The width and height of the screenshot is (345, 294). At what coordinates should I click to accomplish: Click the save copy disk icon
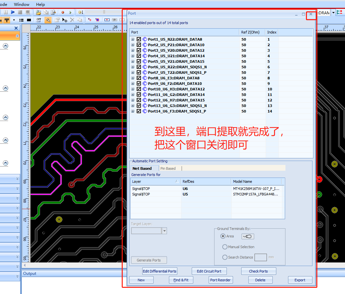pyautogui.click(x=46, y=12)
